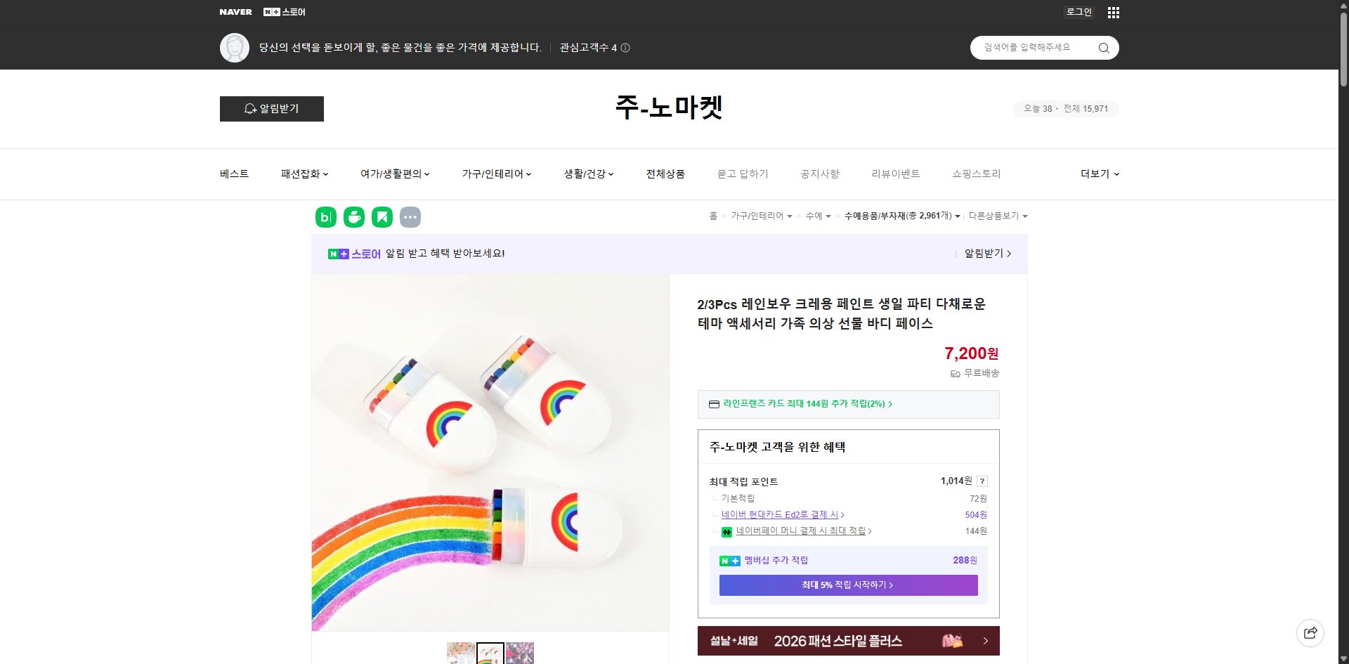Click the 로그인 button
Viewport: 1349px width, 664px height.
point(1078,12)
